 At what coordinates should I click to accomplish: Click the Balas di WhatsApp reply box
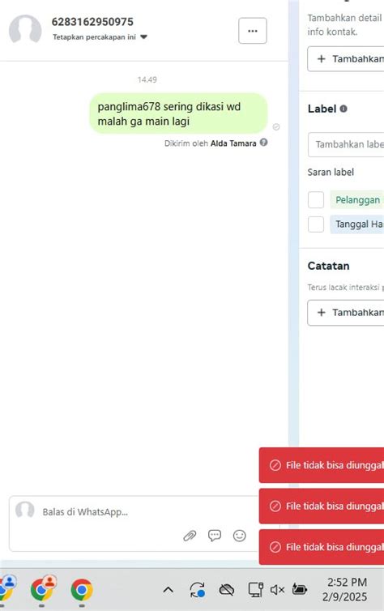132,512
